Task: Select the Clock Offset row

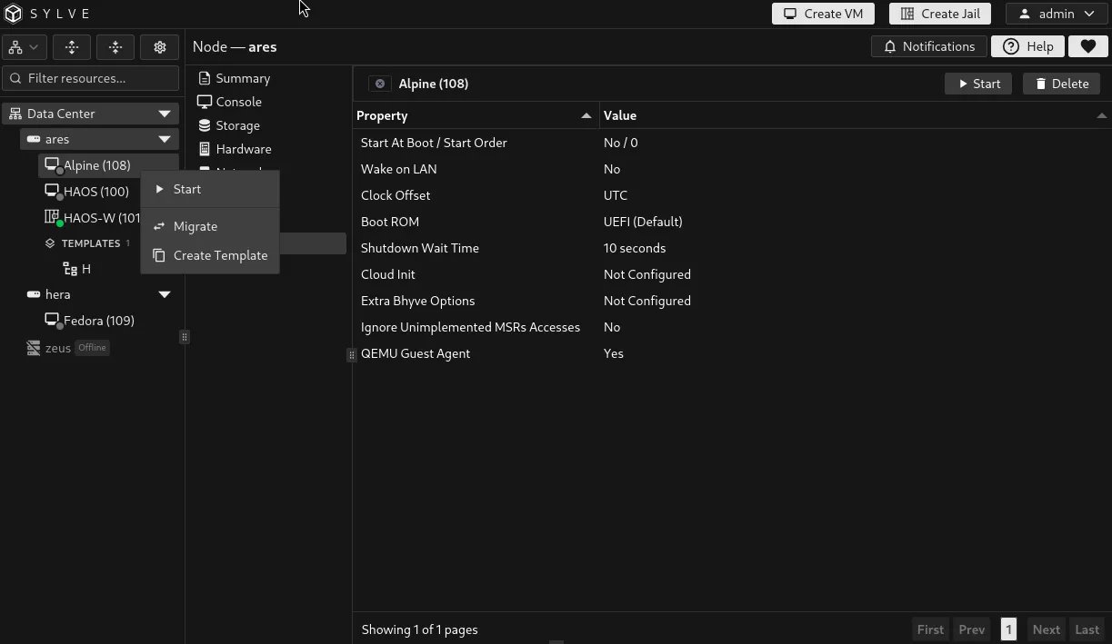Action: tap(732, 195)
